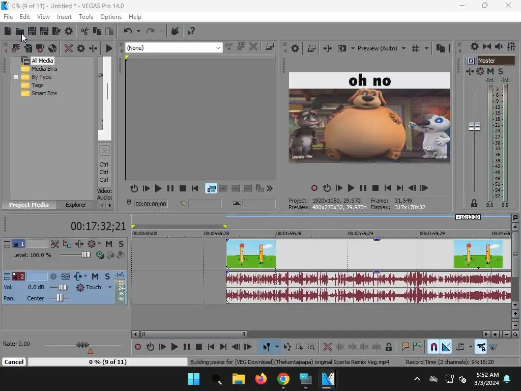This screenshot has width=521, height=391.
Task: Cancel the peak building progress
Action: [x=14, y=362]
